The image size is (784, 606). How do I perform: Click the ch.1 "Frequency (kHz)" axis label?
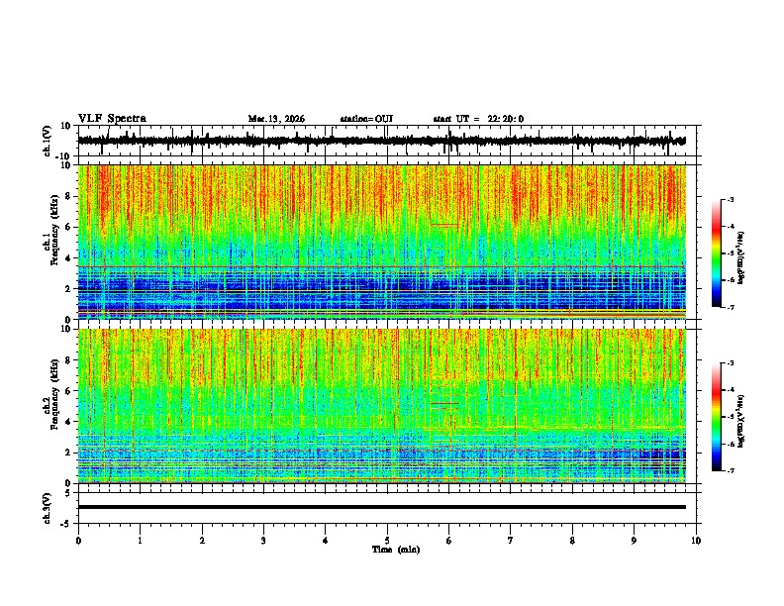point(54,230)
